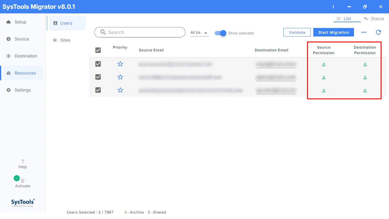Select the List view tab
The width and height of the screenshot is (389, 219).
pyautogui.click(x=347, y=19)
